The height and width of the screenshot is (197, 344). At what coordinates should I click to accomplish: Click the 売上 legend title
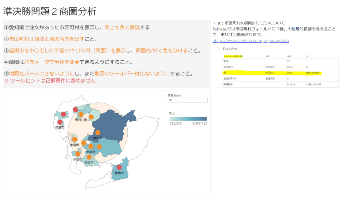tap(172, 113)
